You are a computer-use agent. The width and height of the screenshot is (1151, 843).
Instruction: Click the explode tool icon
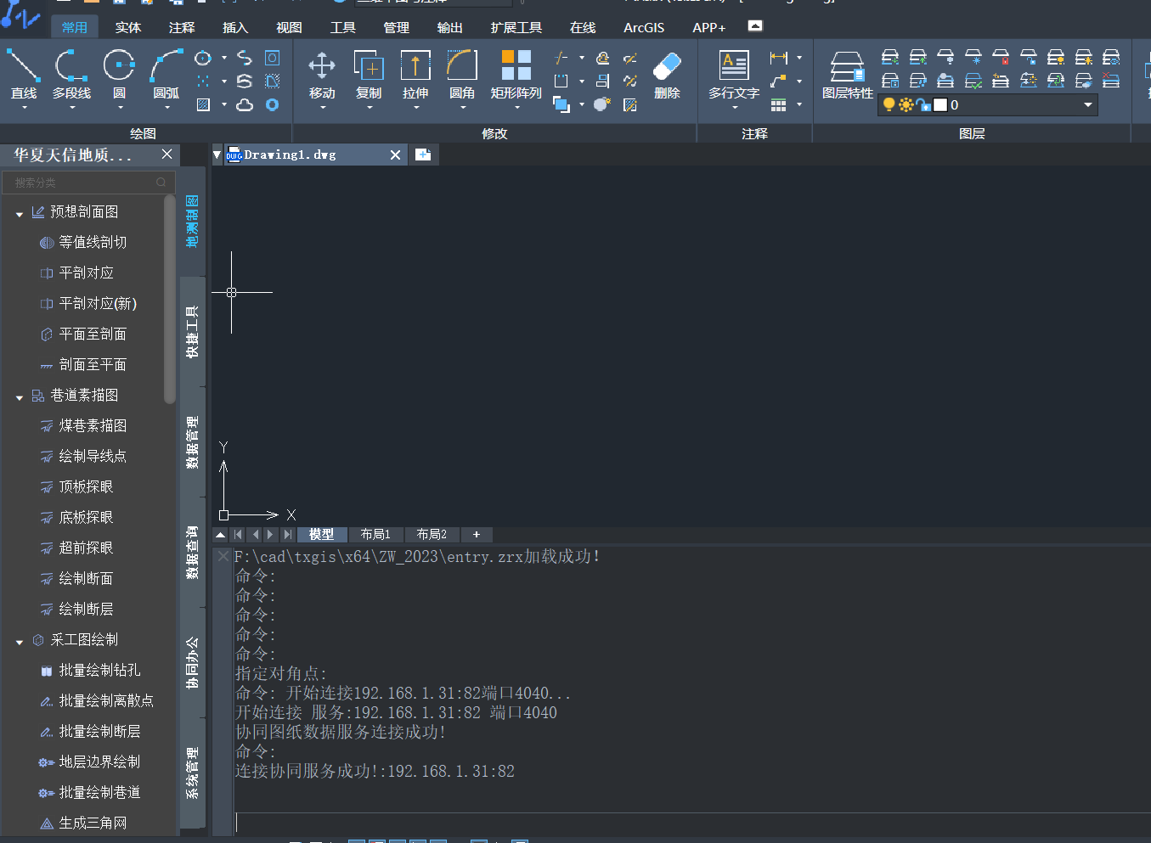pyautogui.click(x=602, y=104)
